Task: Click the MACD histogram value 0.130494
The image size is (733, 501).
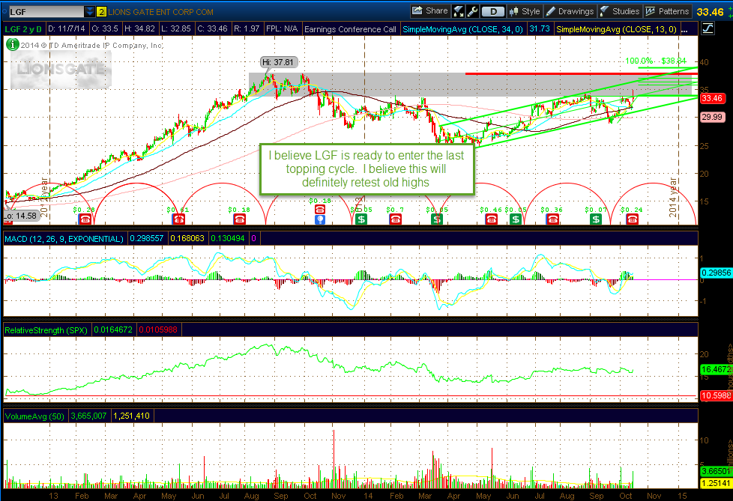Action: coord(228,238)
